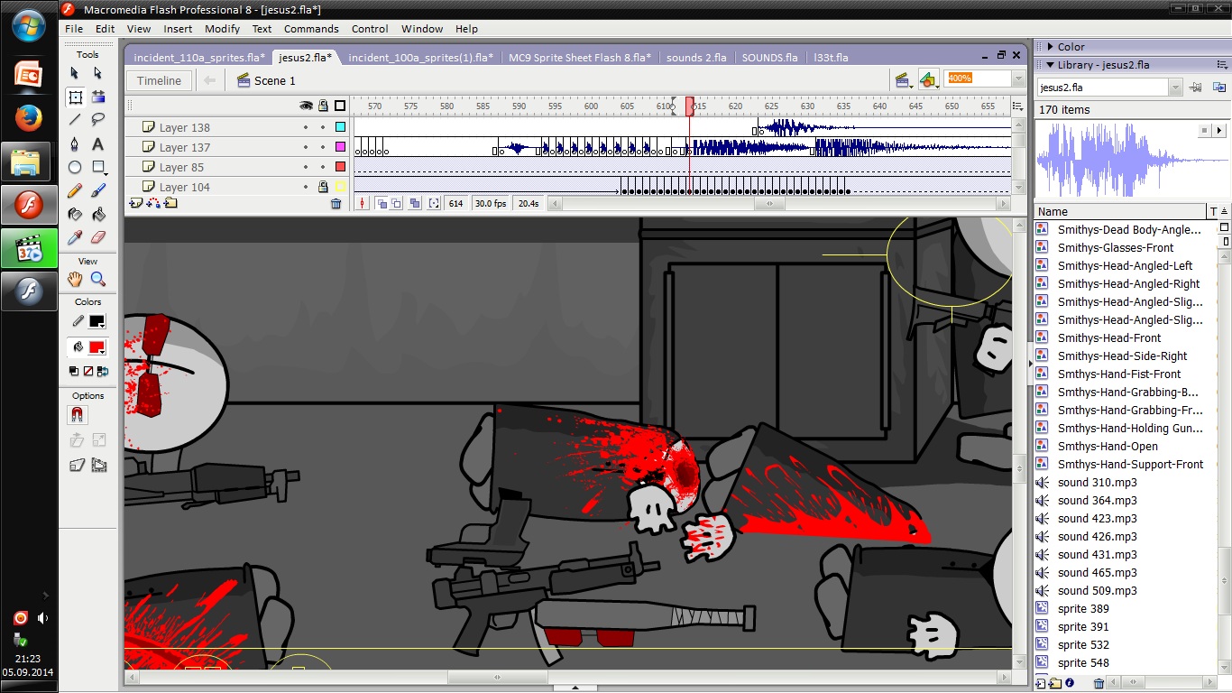The height and width of the screenshot is (693, 1232).
Task: Select the Paint Bucket tool
Action: click(x=98, y=214)
